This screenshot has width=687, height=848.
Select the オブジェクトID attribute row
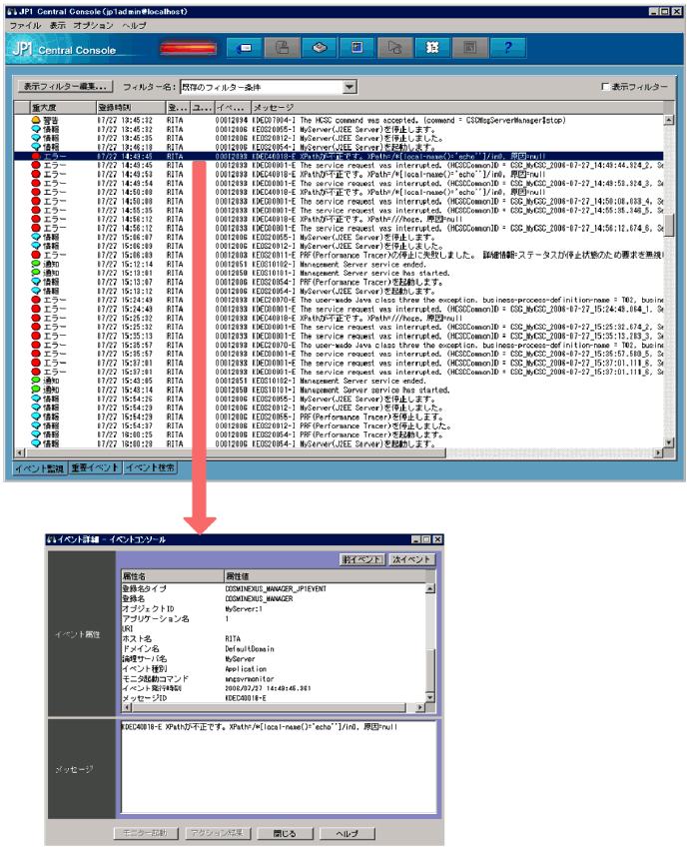tap(274, 608)
